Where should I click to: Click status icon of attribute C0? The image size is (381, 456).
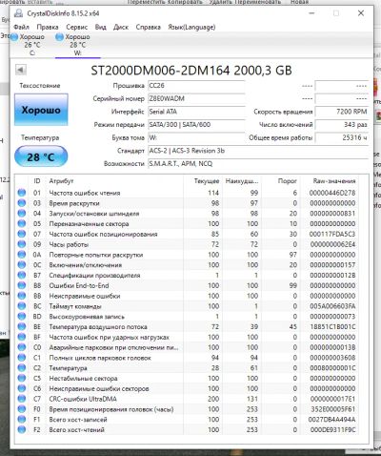point(22,347)
